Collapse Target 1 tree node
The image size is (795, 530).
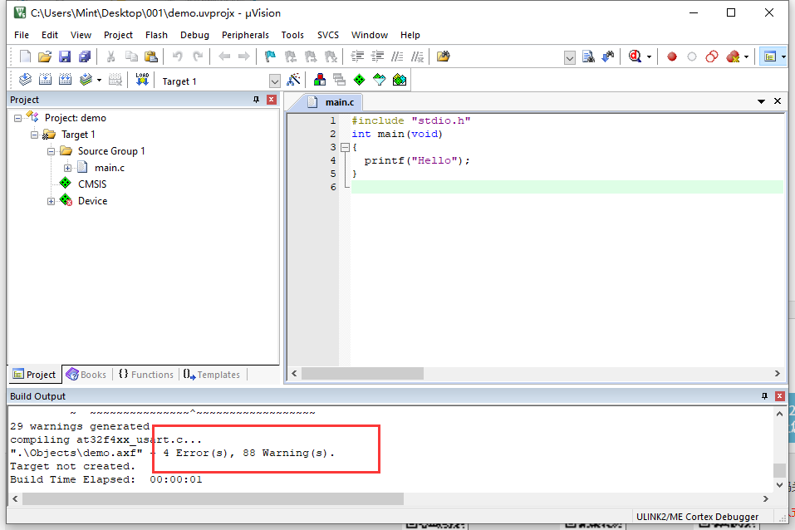[35, 135]
